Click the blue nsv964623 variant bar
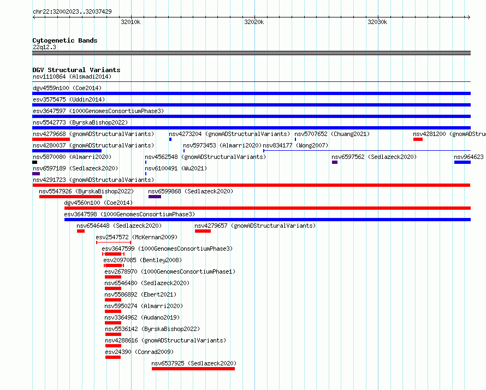 coord(463,162)
